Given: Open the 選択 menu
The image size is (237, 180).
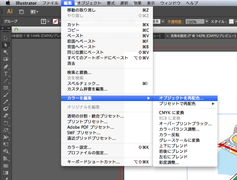Looking at the screenshot, I should (x=124, y=3).
